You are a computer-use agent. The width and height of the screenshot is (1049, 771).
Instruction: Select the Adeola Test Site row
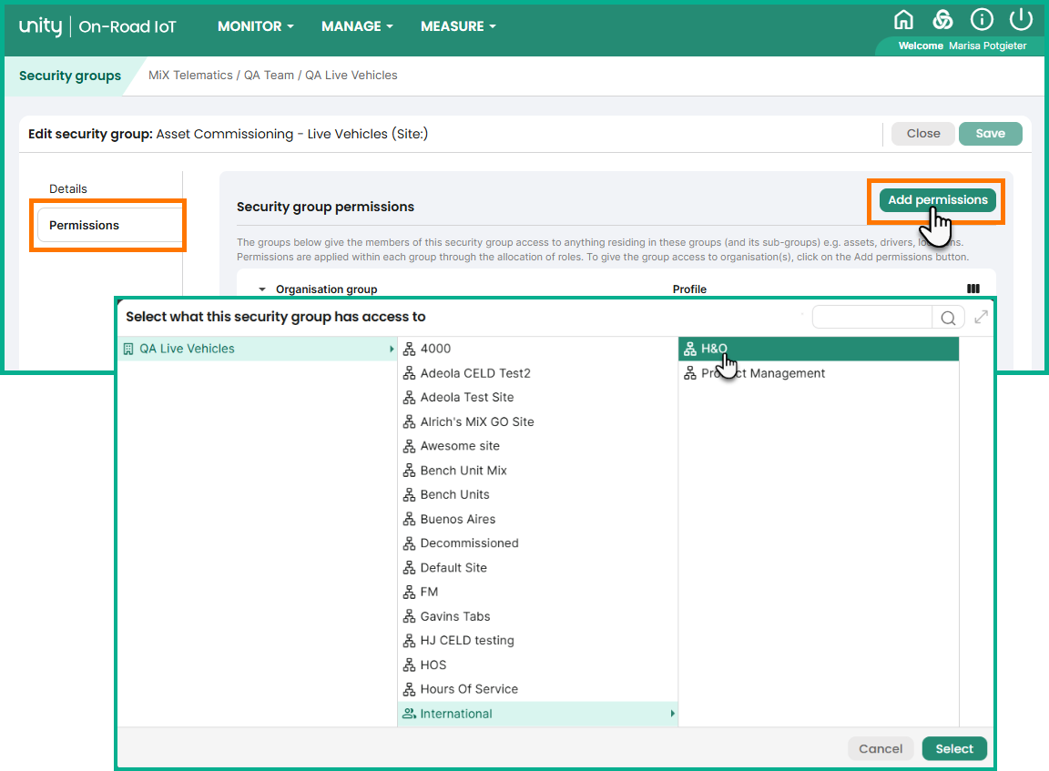537,397
